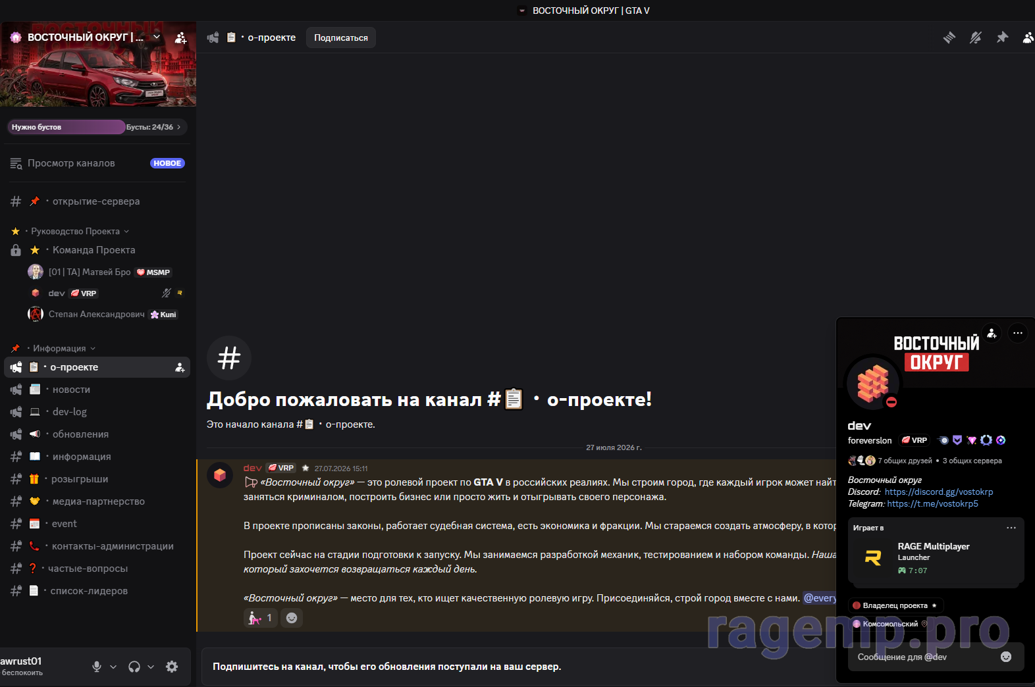Open the server boosts 24/36 chevron
Image resolution: width=1035 pixels, height=687 pixels.
(x=178, y=127)
